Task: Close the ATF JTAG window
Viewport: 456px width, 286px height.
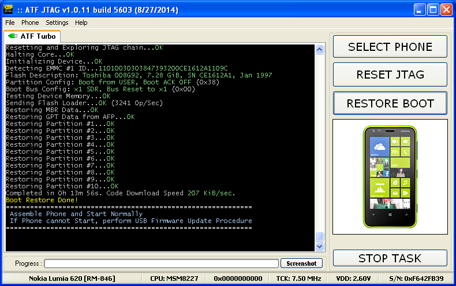Action: 446,10
